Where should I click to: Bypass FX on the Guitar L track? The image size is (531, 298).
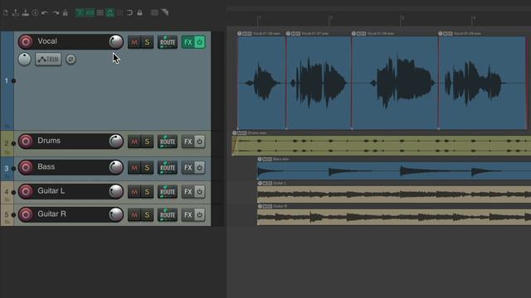[200, 191]
